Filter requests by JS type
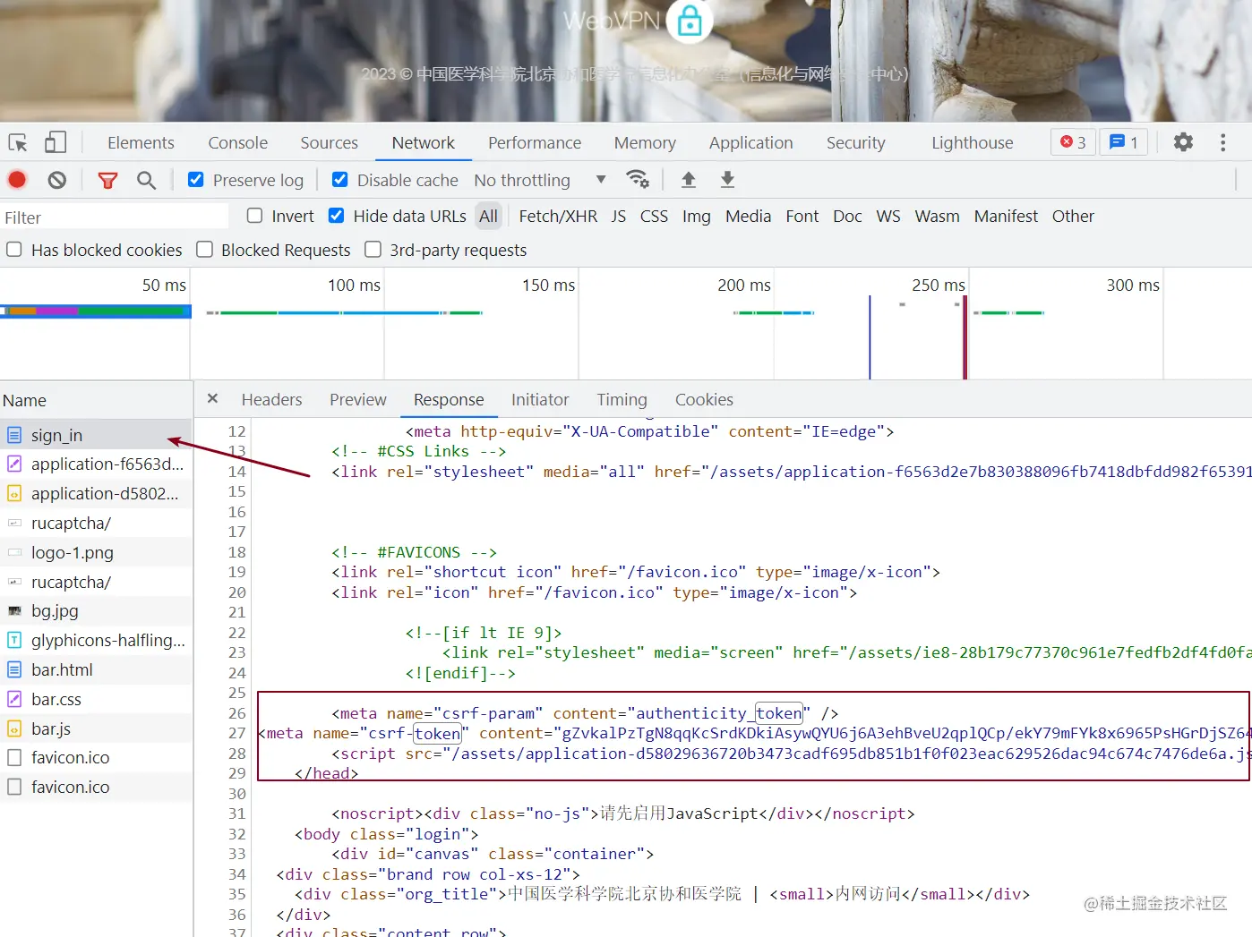Screen dimensions: 1252x937 click(618, 216)
